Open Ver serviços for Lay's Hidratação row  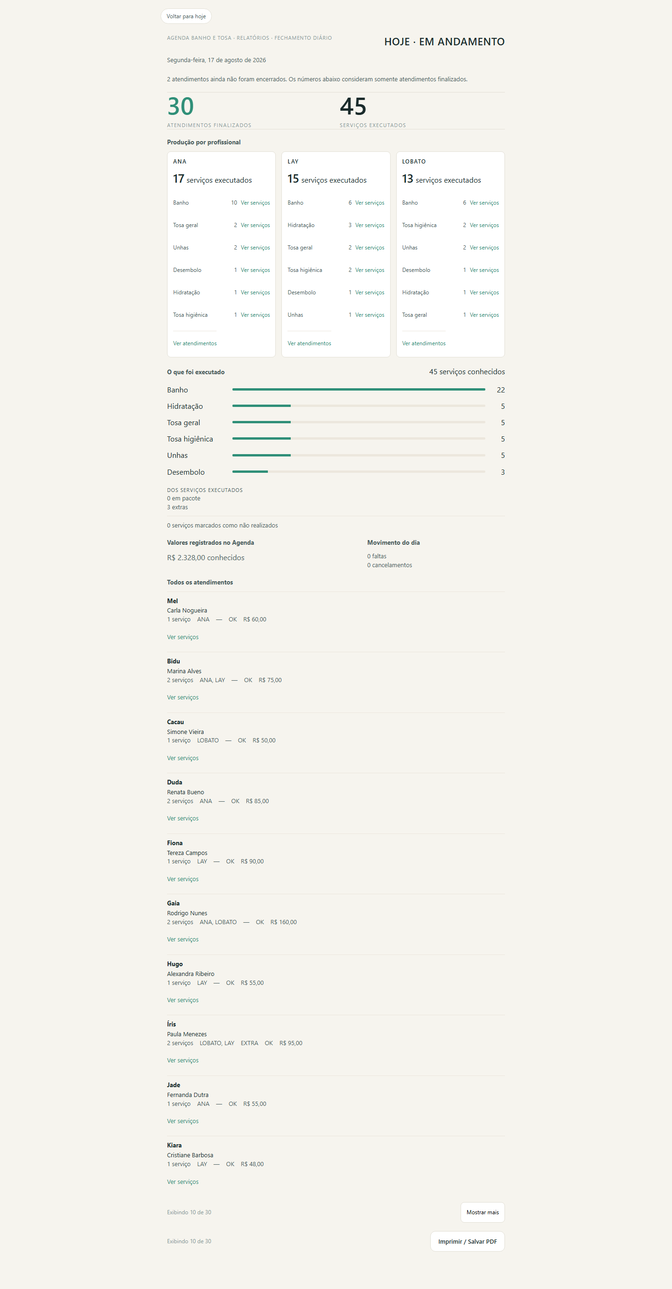click(370, 225)
